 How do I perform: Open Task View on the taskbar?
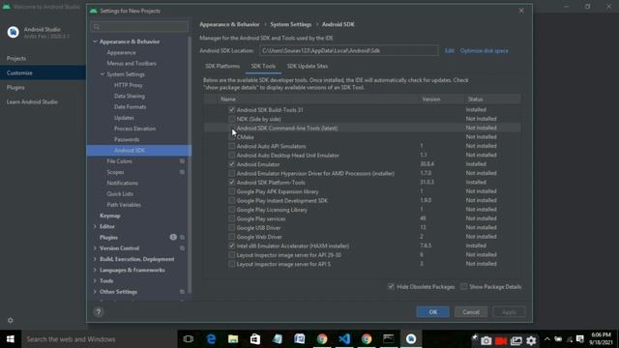189,339
